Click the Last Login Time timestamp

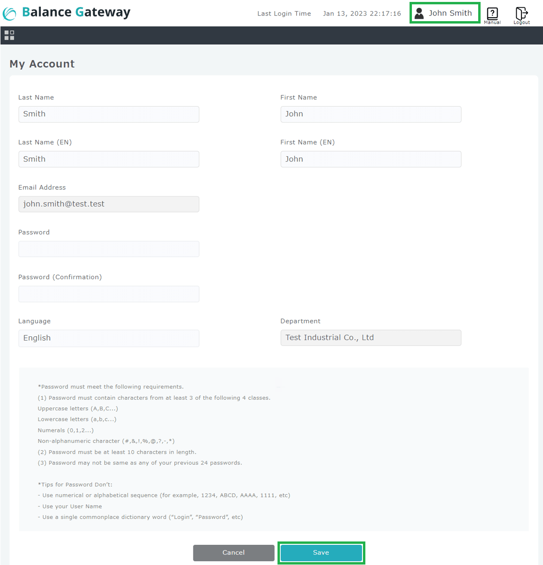[x=362, y=13]
